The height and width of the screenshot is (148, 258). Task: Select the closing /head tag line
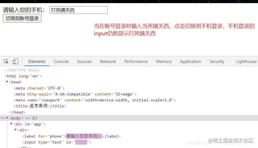click(17, 112)
